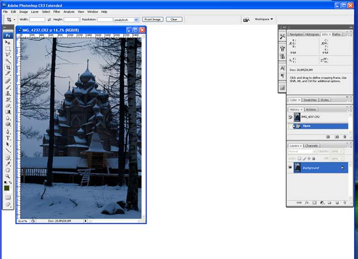358x259 pixels.
Task: Toggle history brush source for IMG_4237.CR2 snapshot
Action: (290, 117)
